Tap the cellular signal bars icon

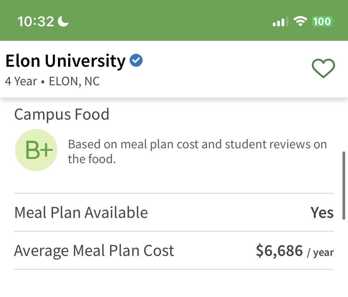[281, 22]
